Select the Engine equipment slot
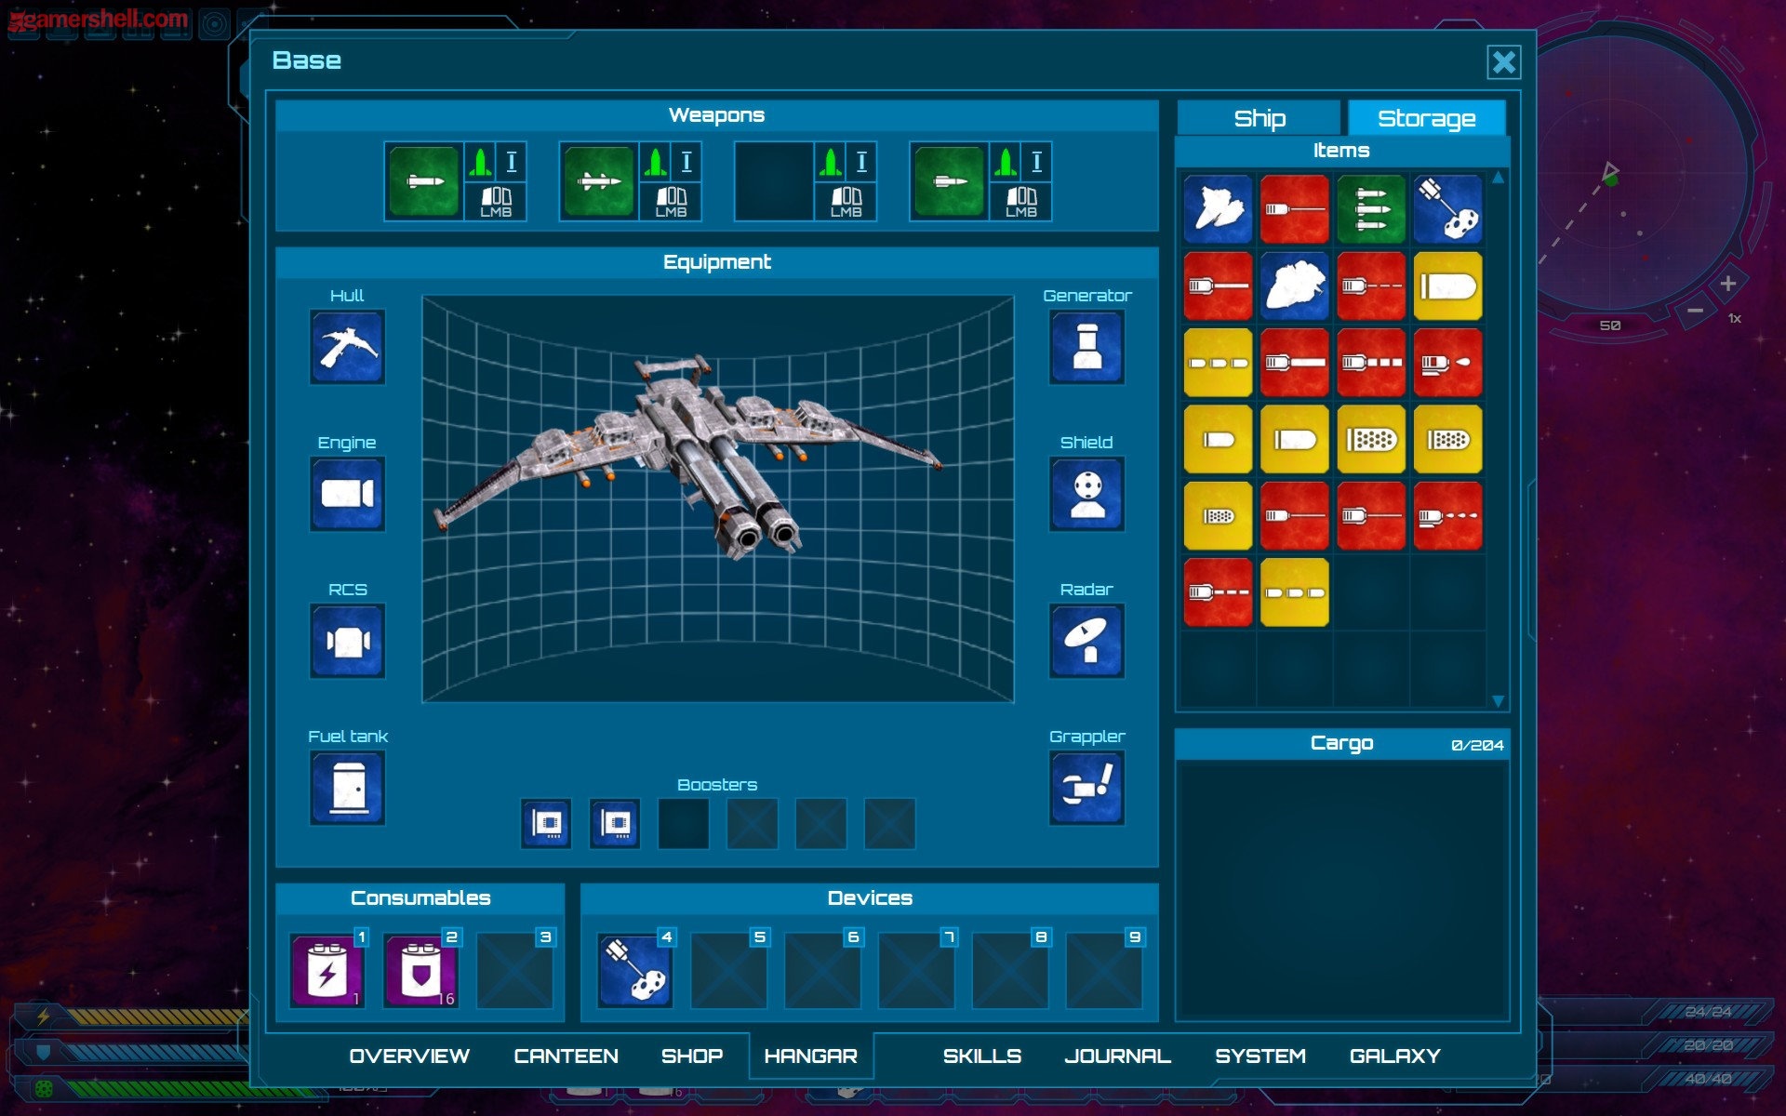The height and width of the screenshot is (1116, 1786). 347,494
